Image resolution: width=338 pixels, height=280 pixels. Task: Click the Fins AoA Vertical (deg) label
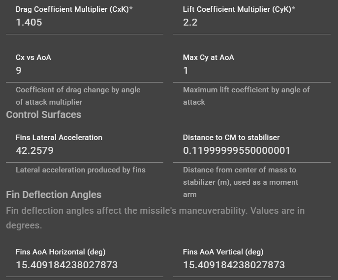click(223, 252)
